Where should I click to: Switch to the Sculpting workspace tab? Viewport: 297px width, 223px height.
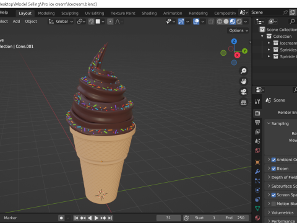click(70, 13)
